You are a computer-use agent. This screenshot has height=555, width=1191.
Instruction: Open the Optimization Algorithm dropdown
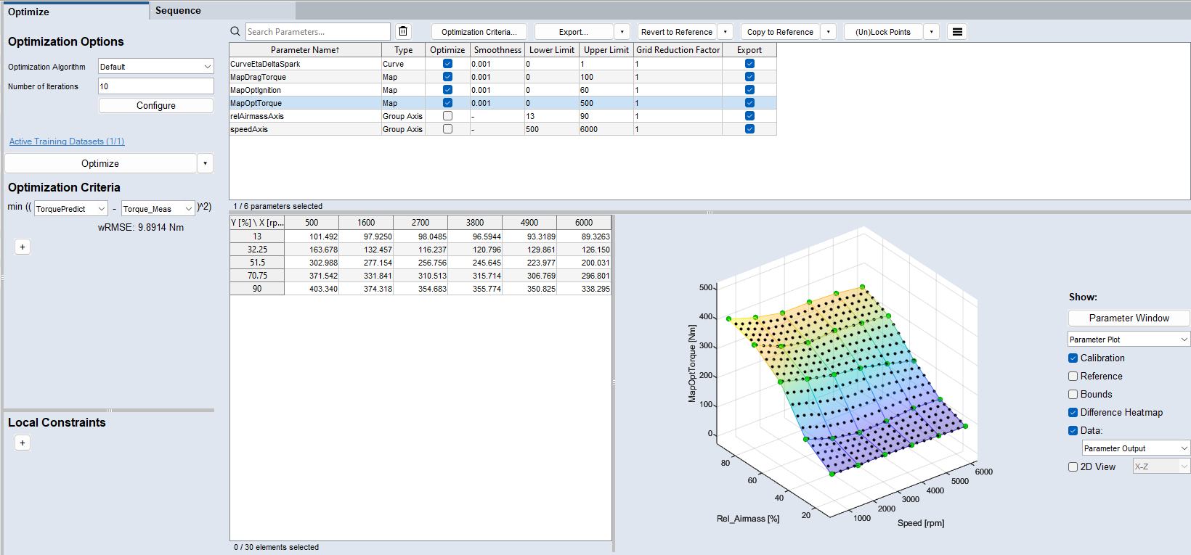[156, 66]
